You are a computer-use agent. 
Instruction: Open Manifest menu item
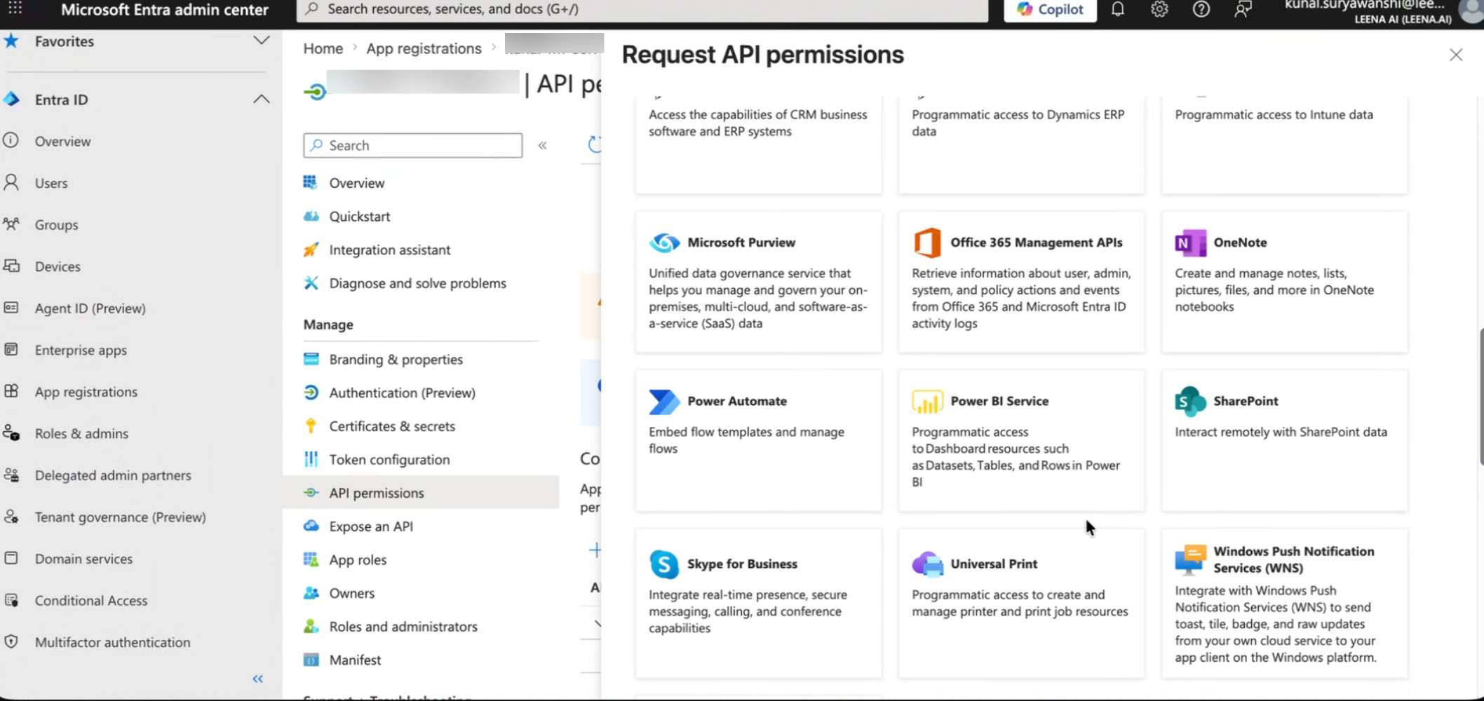(355, 660)
